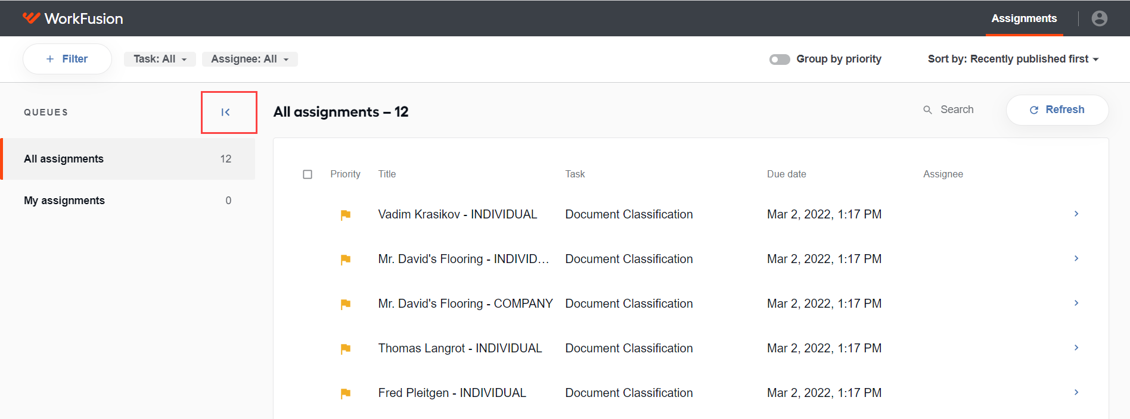1130x419 pixels.
Task: Open Vadim Krasikov row arrow
Action: tap(1076, 214)
